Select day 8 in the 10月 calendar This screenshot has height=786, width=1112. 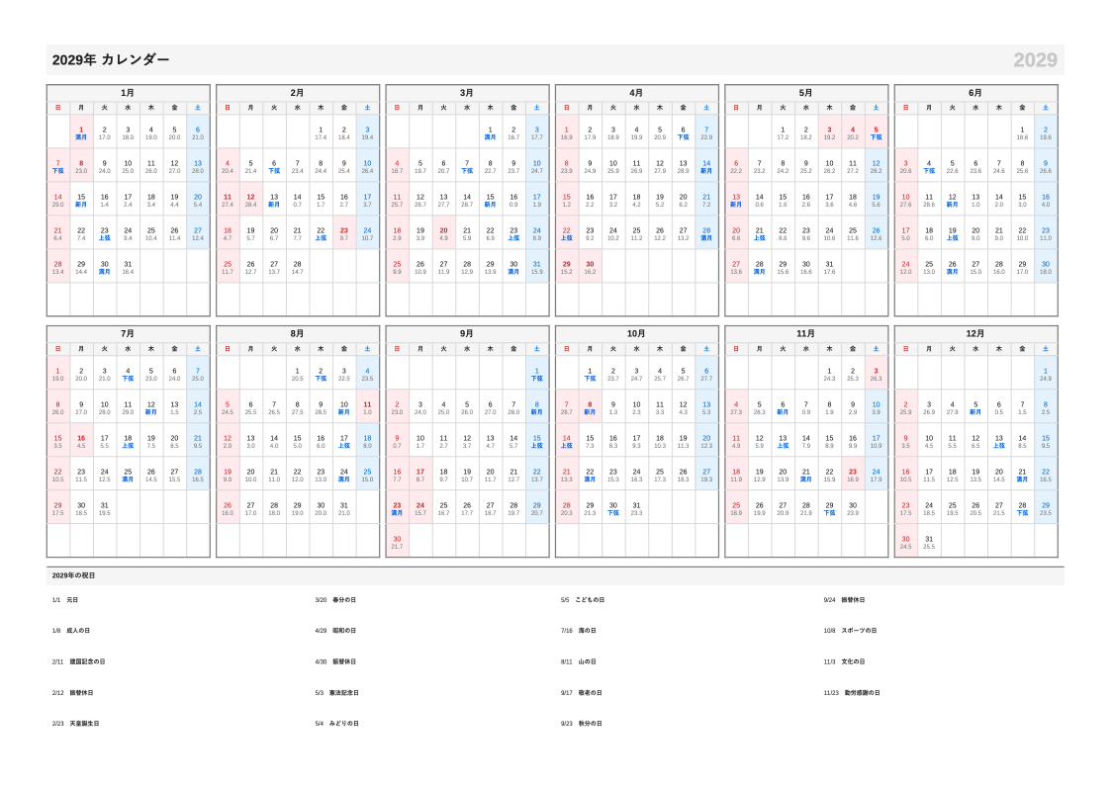(x=590, y=406)
